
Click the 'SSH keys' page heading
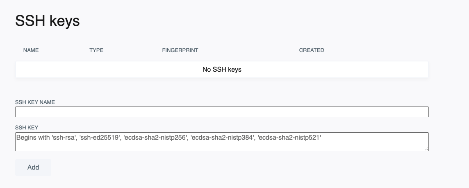[x=47, y=21]
